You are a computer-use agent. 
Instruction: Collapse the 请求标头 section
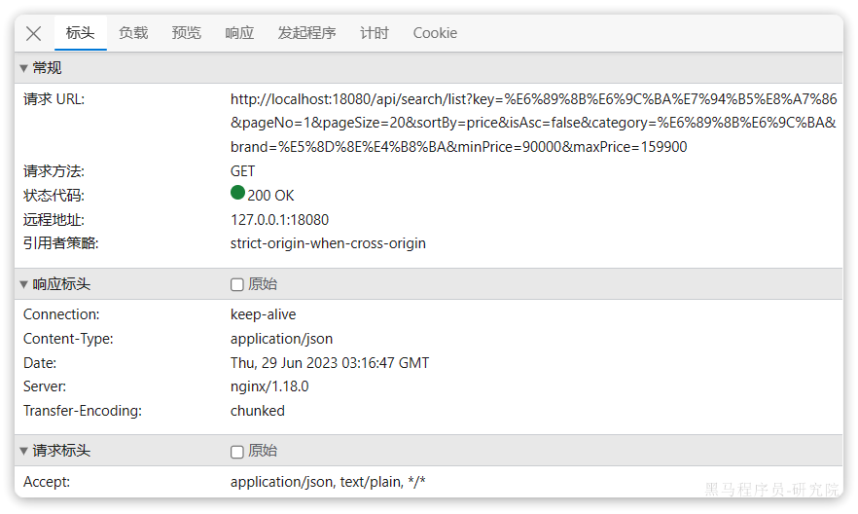pyautogui.click(x=55, y=452)
